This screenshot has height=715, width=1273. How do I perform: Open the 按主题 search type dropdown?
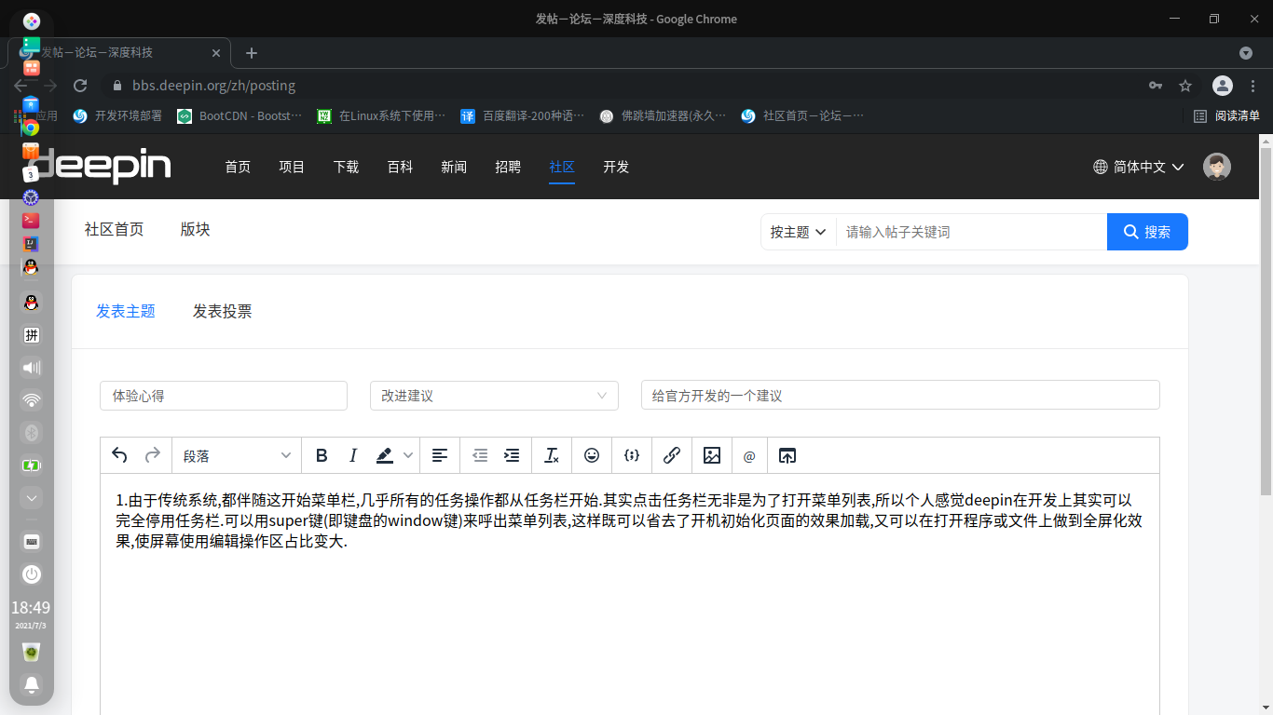(x=798, y=232)
